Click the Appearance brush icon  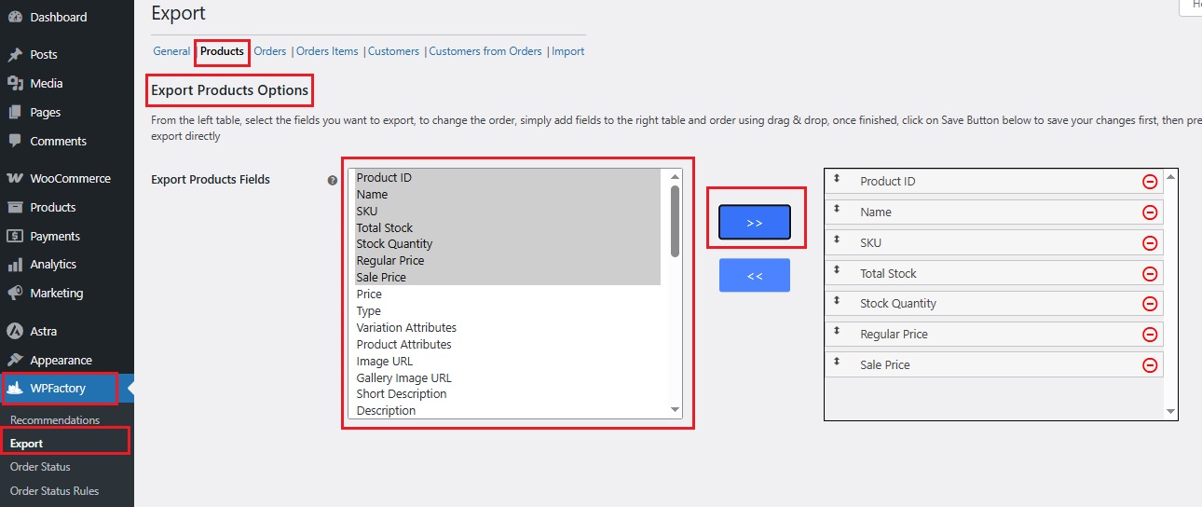tap(15, 360)
